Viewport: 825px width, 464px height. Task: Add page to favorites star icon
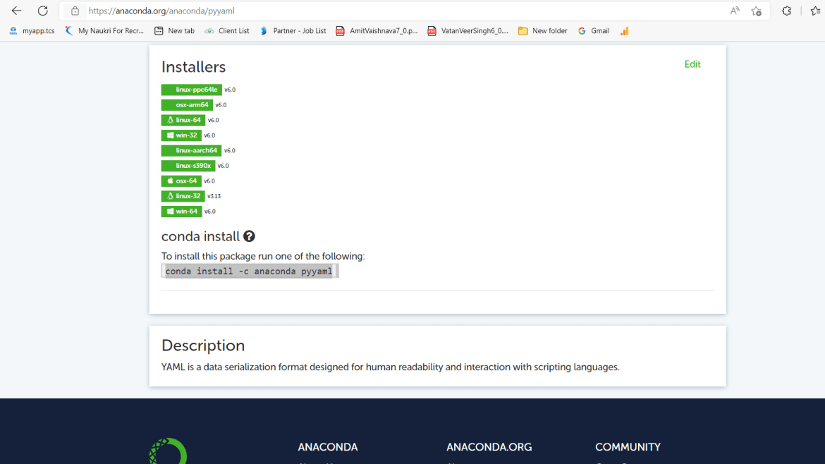click(757, 11)
